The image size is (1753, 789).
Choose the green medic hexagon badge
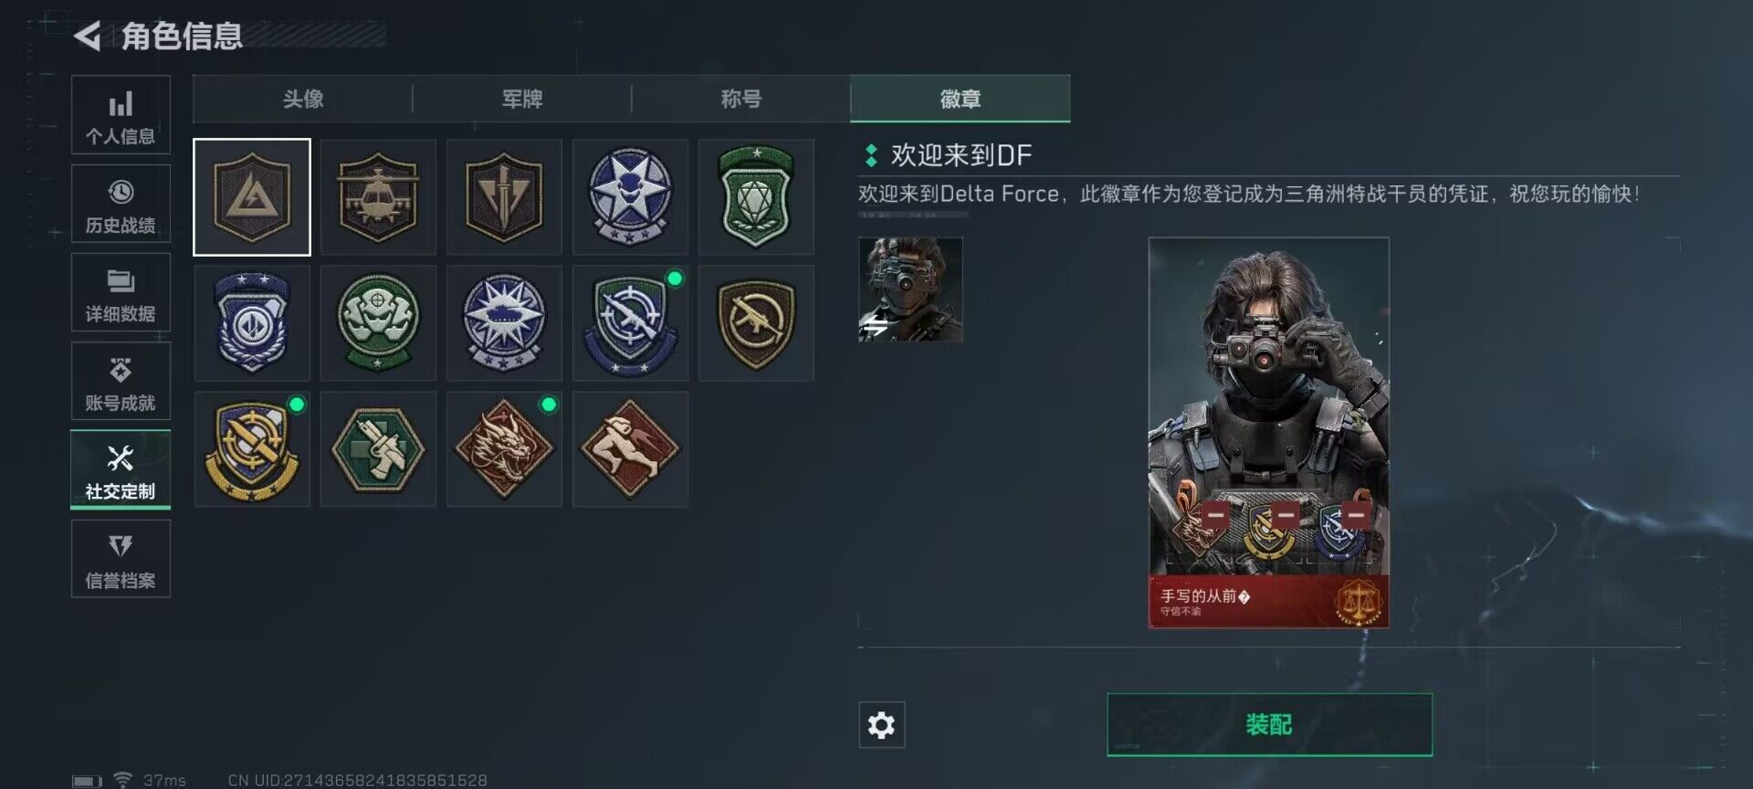click(x=378, y=449)
